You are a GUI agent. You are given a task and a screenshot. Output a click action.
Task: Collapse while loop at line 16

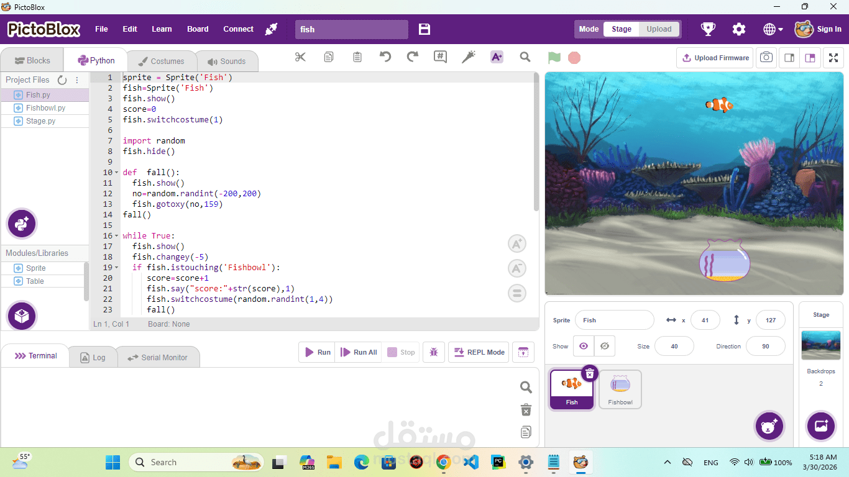pos(116,236)
